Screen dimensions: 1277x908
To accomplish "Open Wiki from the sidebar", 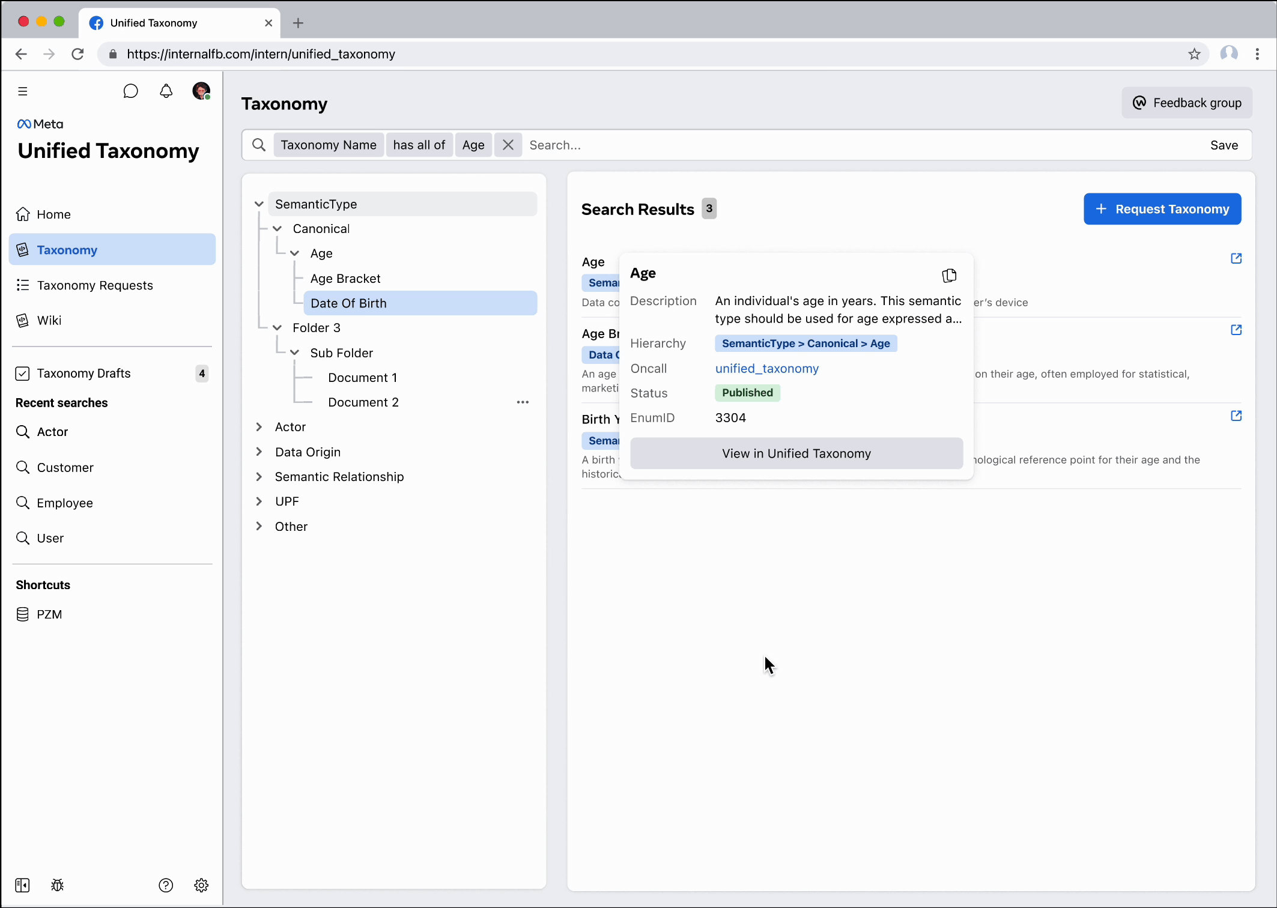I will click(112, 320).
